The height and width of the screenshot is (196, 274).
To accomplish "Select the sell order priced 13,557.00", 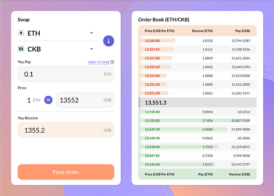I will 198,58.
